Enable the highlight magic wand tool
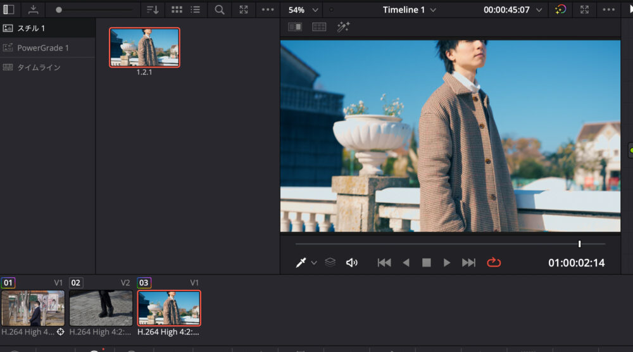Viewport: 633px width, 352px height. coord(343,27)
